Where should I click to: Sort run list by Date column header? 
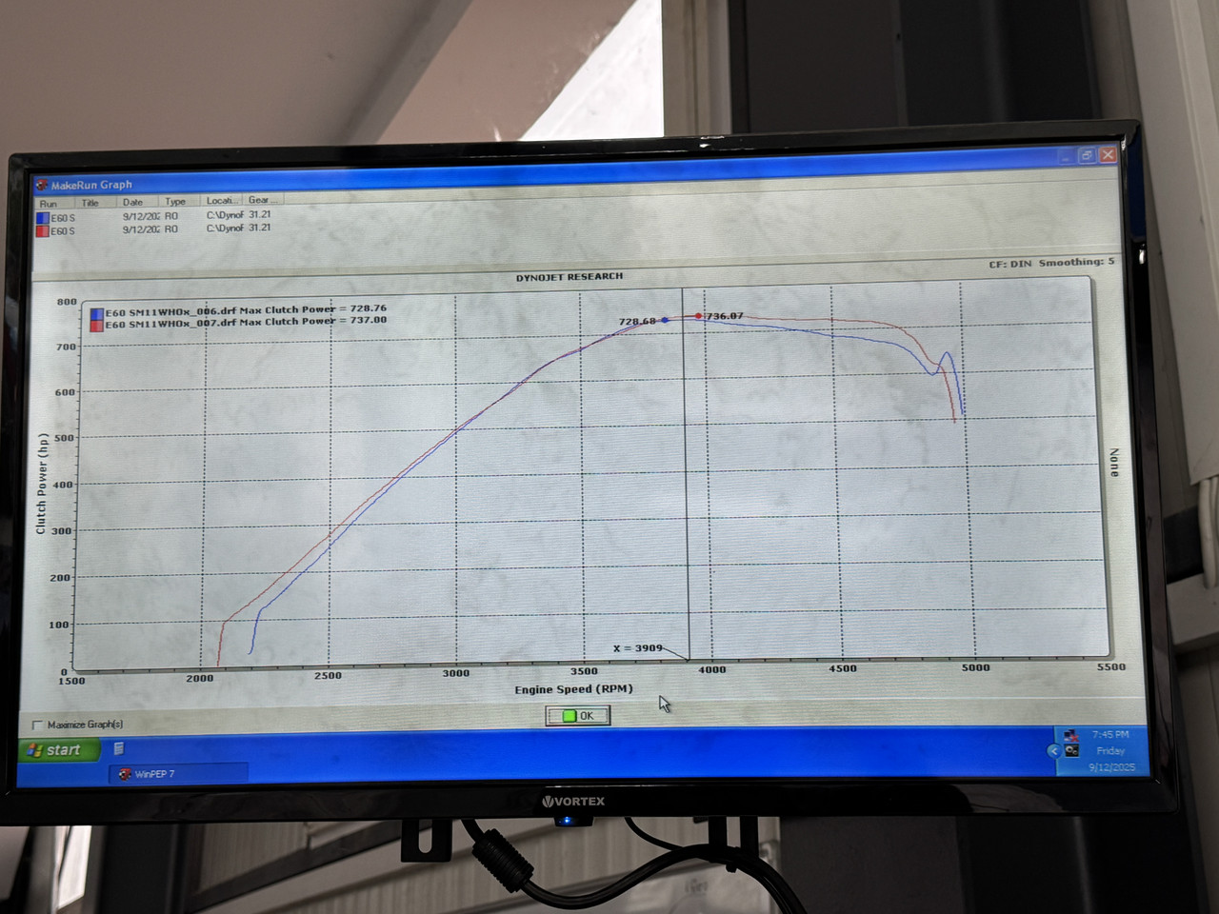click(137, 202)
